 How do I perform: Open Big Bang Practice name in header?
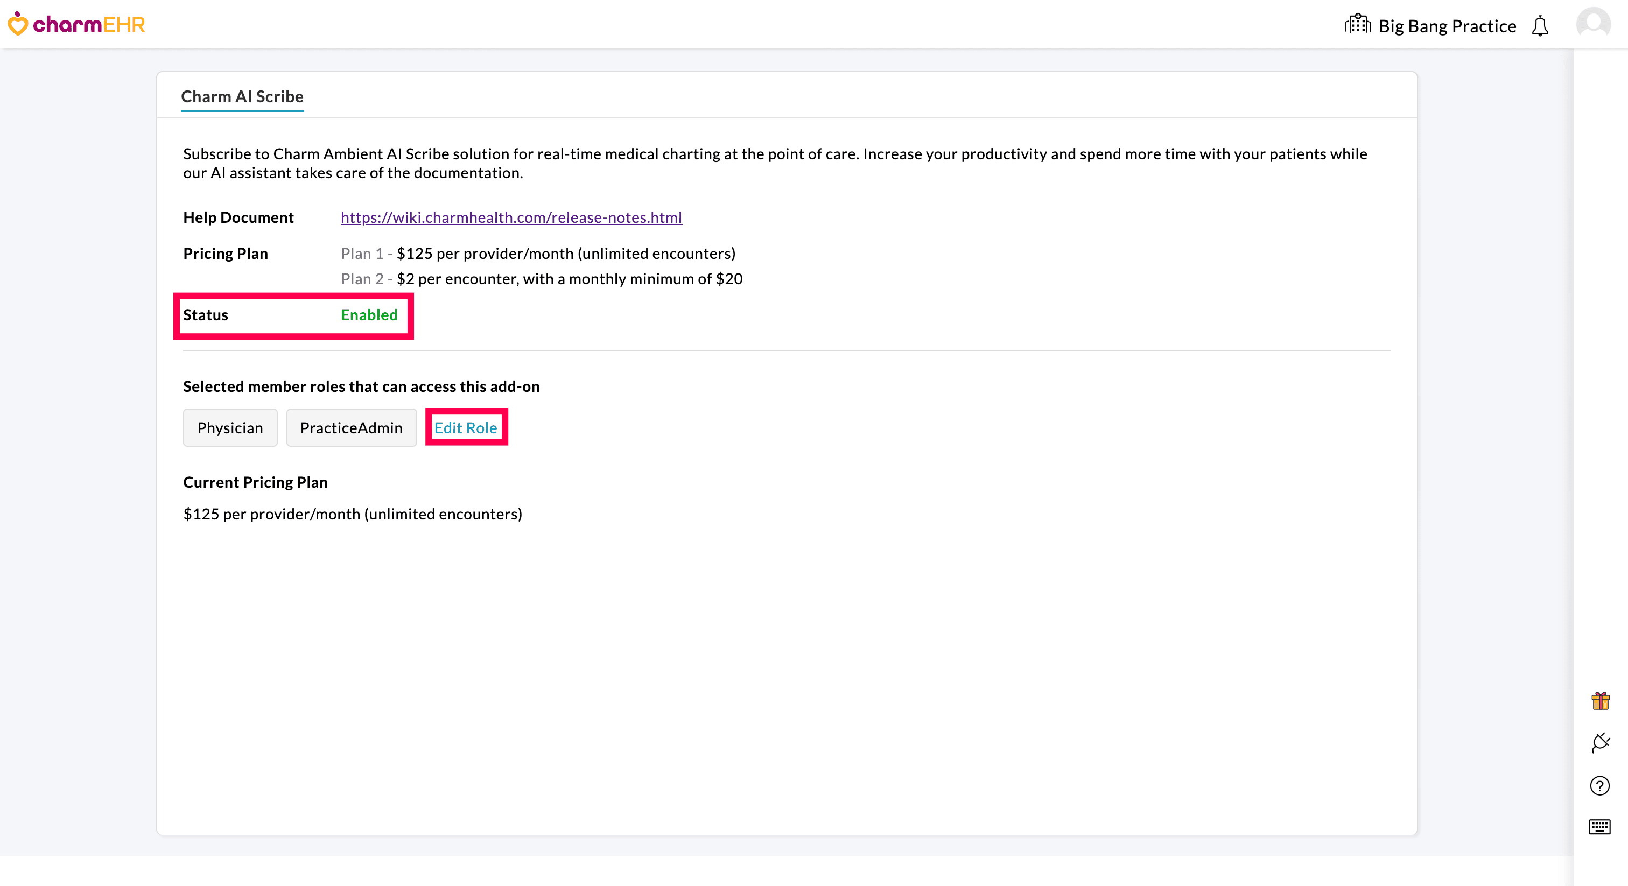(x=1447, y=26)
